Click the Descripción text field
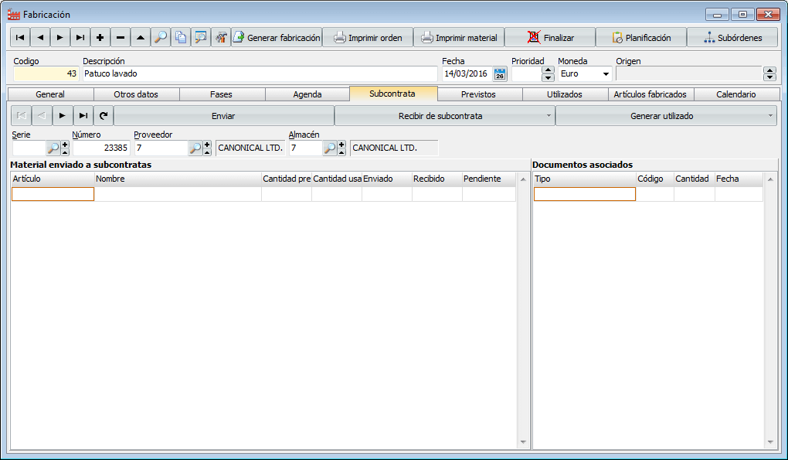 (260, 74)
